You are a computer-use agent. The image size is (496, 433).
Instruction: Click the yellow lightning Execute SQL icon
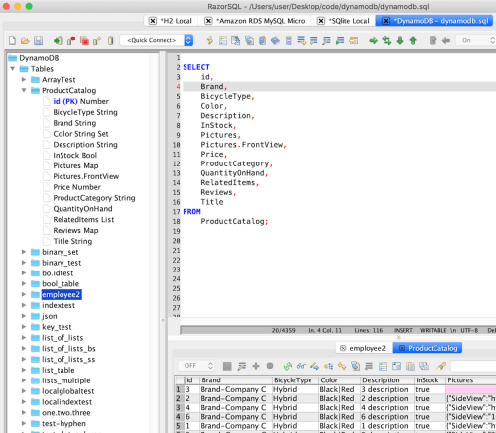tap(210, 41)
